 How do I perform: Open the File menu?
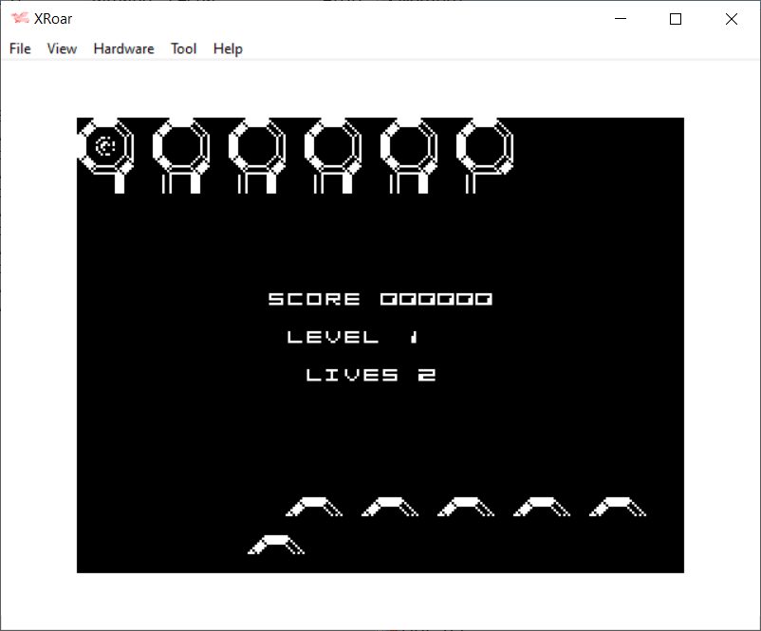point(20,48)
